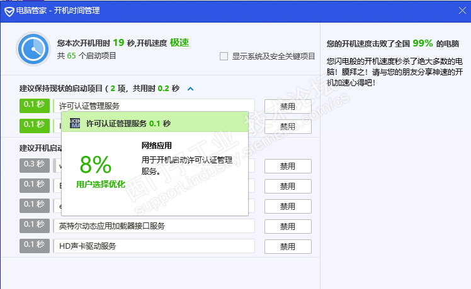
Task: Click green 0.1 秒 badge beside 许可认证管理服务
Action: tap(35, 106)
